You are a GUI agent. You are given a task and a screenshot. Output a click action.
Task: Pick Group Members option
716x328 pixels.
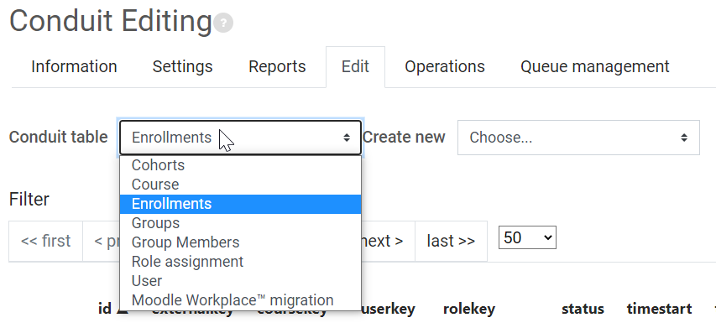[x=241, y=242]
